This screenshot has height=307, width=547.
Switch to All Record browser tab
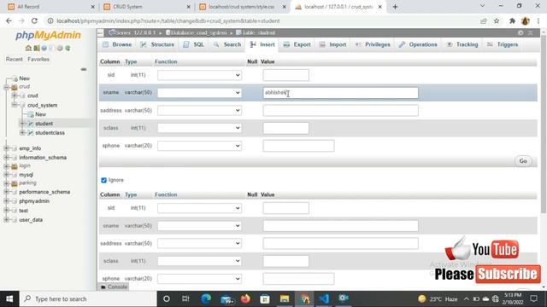[x=50, y=7]
